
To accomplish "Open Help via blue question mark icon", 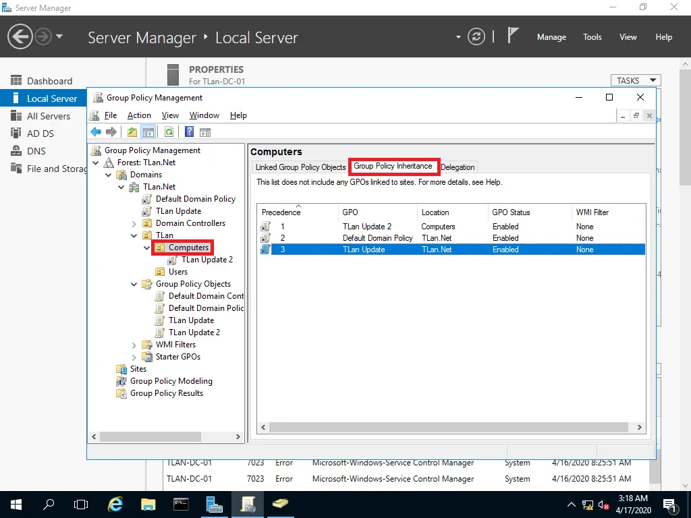I will click(190, 132).
